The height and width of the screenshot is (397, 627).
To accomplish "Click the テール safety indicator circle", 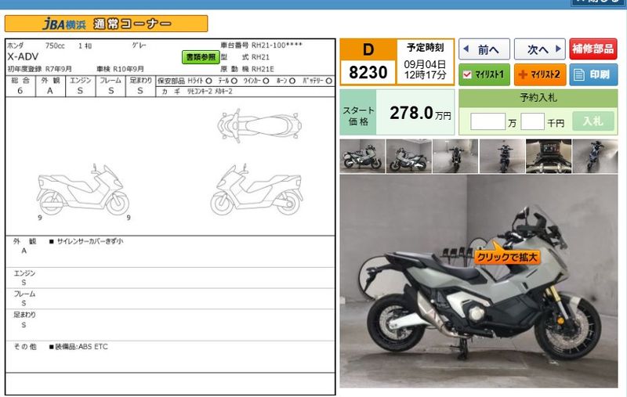I will pyautogui.click(x=234, y=81).
